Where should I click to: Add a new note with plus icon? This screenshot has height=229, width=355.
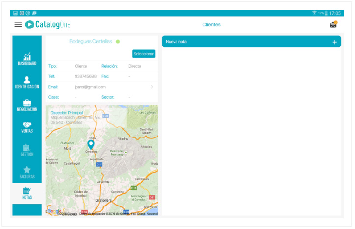coord(335,42)
